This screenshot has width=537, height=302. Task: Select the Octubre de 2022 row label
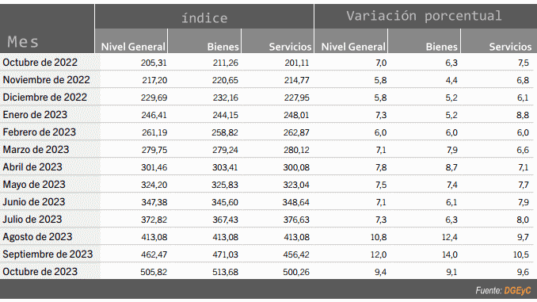tap(40, 63)
